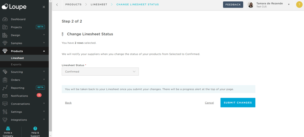The width and height of the screenshot is (304, 137).
Task: Open Reporting from the sidebar
Action: point(17,88)
